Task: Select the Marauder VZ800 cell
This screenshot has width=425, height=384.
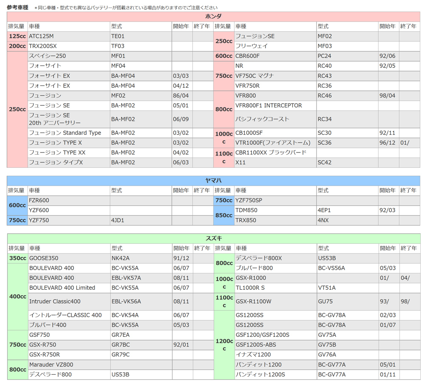Action: (x=69, y=365)
